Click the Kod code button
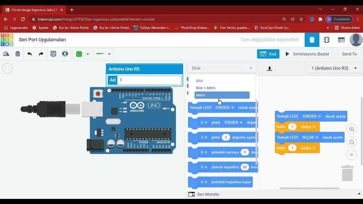The height and width of the screenshot is (204, 363). click(x=268, y=54)
